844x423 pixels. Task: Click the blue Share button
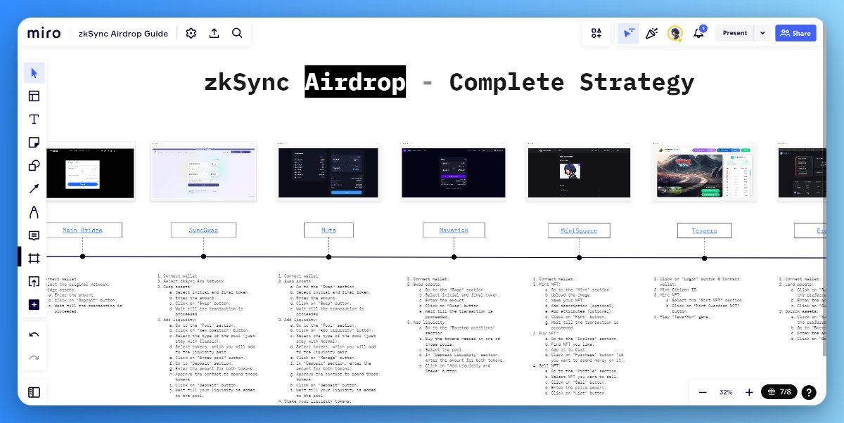point(795,33)
